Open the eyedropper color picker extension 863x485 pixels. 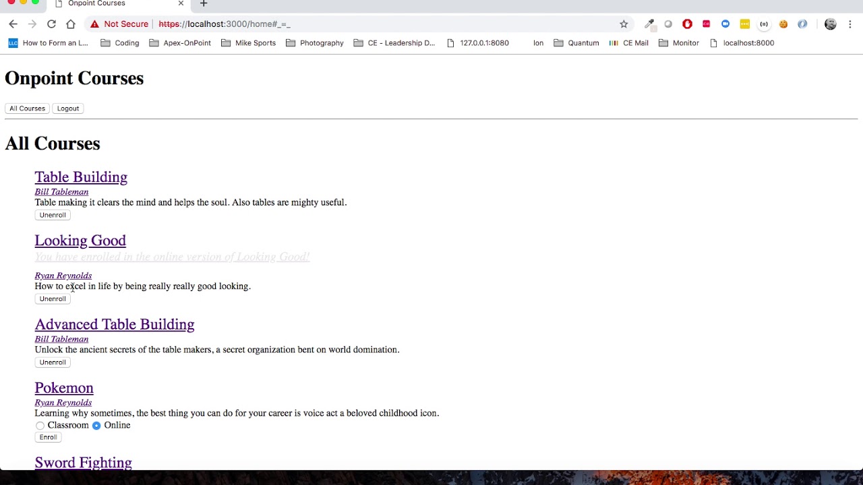pos(649,24)
